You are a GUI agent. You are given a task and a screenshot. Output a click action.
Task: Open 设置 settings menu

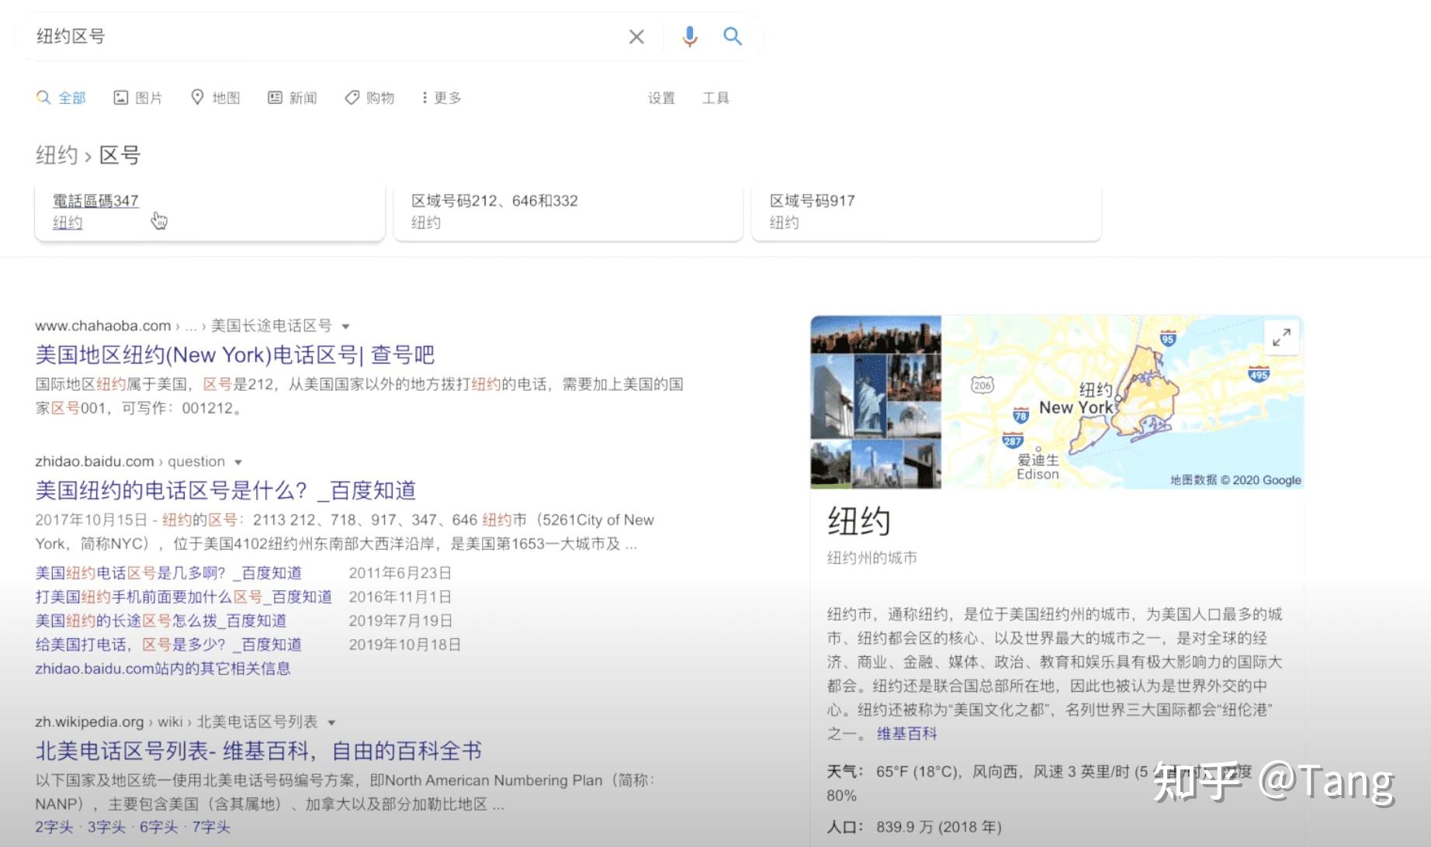pyautogui.click(x=661, y=98)
